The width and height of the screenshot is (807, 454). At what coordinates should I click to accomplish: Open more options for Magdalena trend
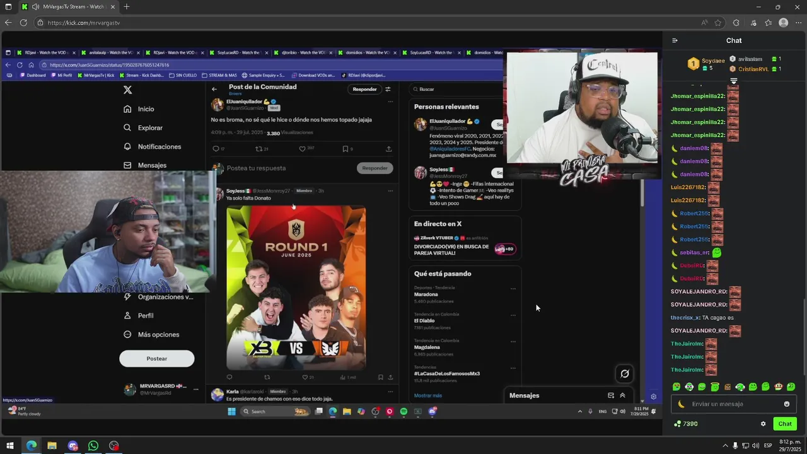[513, 342]
